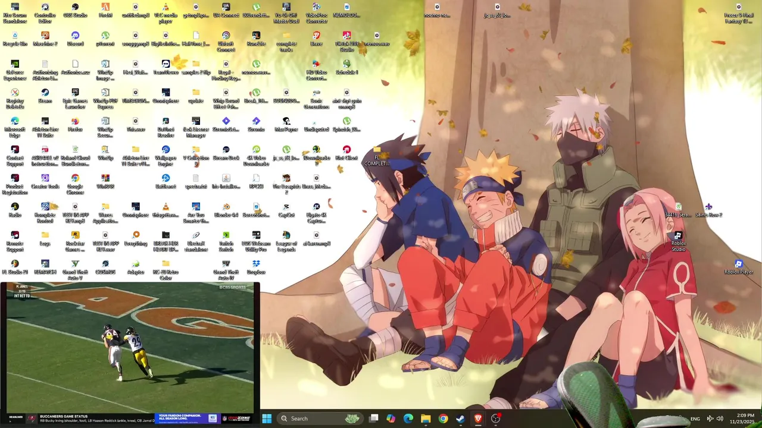Open the VideoProc Converter shortcut
The width and height of the screenshot is (762, 428).
(x=316, y=13)
